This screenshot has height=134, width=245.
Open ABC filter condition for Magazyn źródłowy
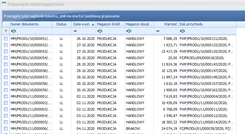click(x=100, y=31)
